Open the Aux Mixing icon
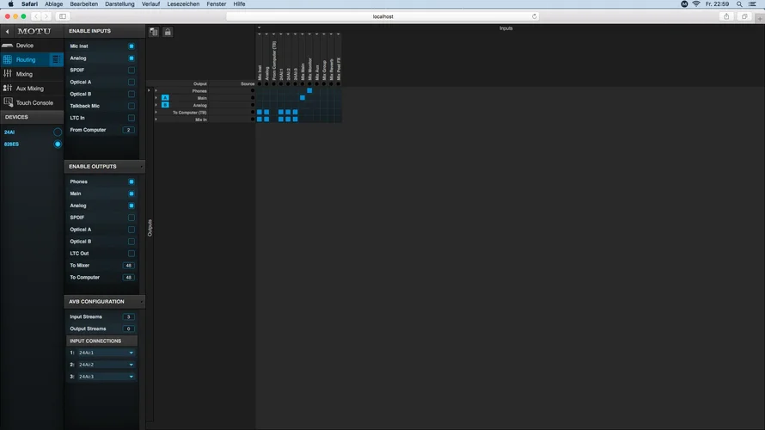Image resolution: width=765 pixels, height=430 pixels. 8,89
